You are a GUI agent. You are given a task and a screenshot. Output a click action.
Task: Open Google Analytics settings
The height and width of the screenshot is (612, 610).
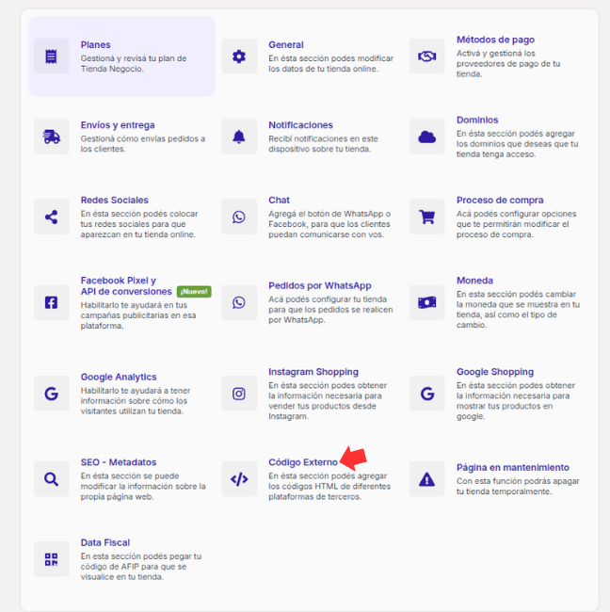pyautogui.click(x=119, y=377)
